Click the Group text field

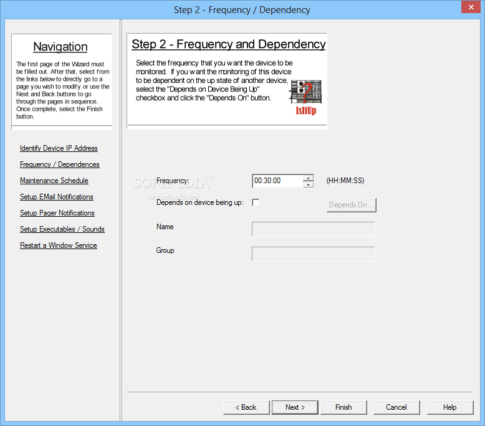coord(314,253)
